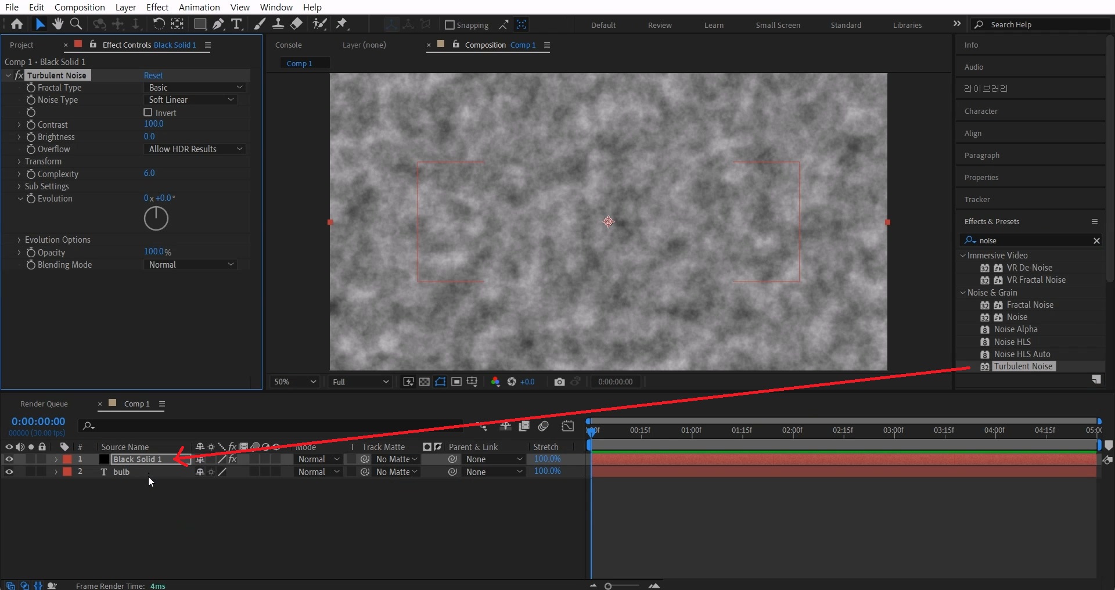Open the Fractal Type dropdown
The width and height of the screenshot is (1115, 590).
[x=195, y=88]
